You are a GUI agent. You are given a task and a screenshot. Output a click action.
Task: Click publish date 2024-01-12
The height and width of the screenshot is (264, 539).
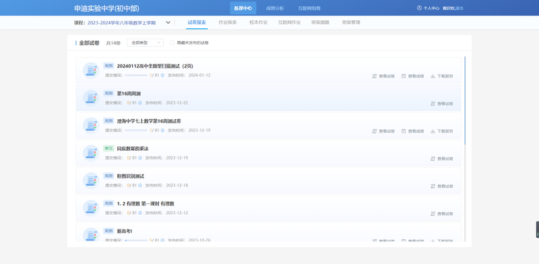tap(199, 75)
